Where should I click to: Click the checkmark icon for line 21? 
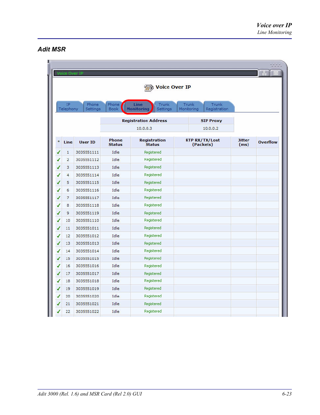pos(59,304)
